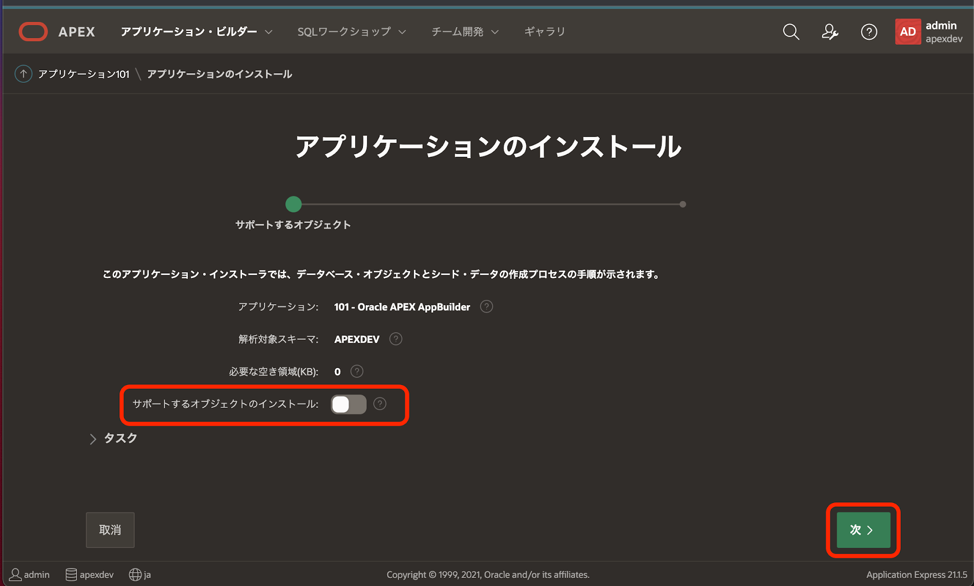Screen dimensions: 974x586
Task: Show help for サポートするオブジェクトのインストール
Action: point(380,403)
